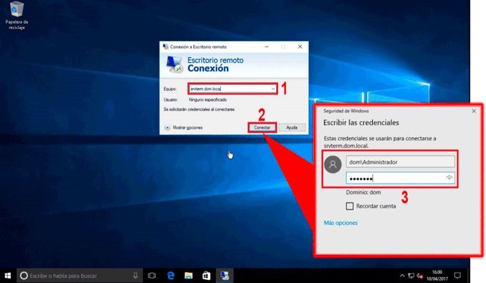Click the taskbar search box
486x283 pixels.
tap(80, 276)
